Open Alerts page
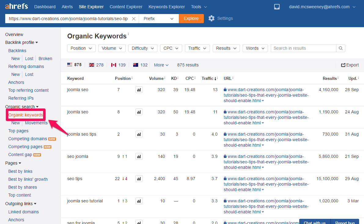Image resolution: width=364 pixels, height=224 pixels. (x=67, y=7)
